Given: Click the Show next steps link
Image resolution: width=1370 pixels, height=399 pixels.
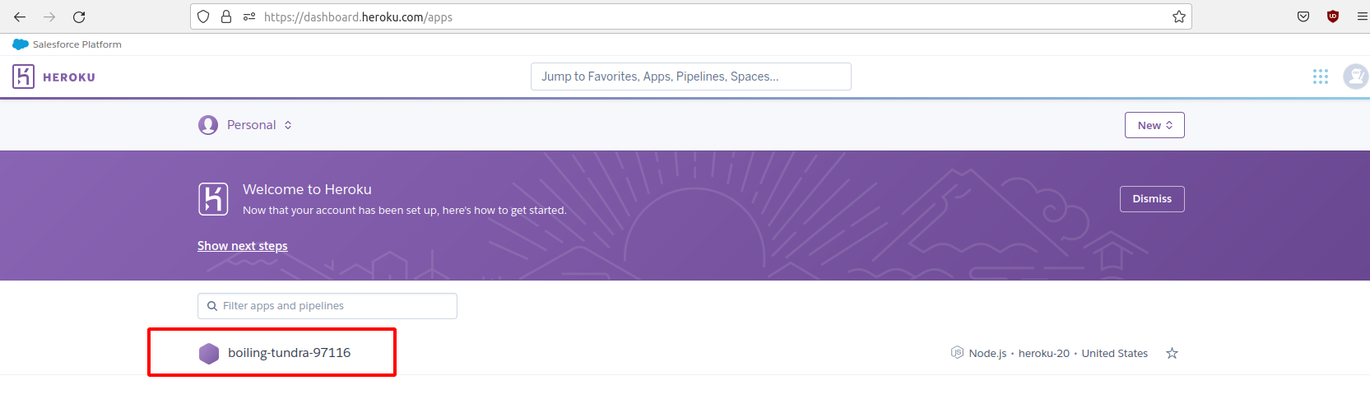Looking at the screenshot, I should pos(243,246).
